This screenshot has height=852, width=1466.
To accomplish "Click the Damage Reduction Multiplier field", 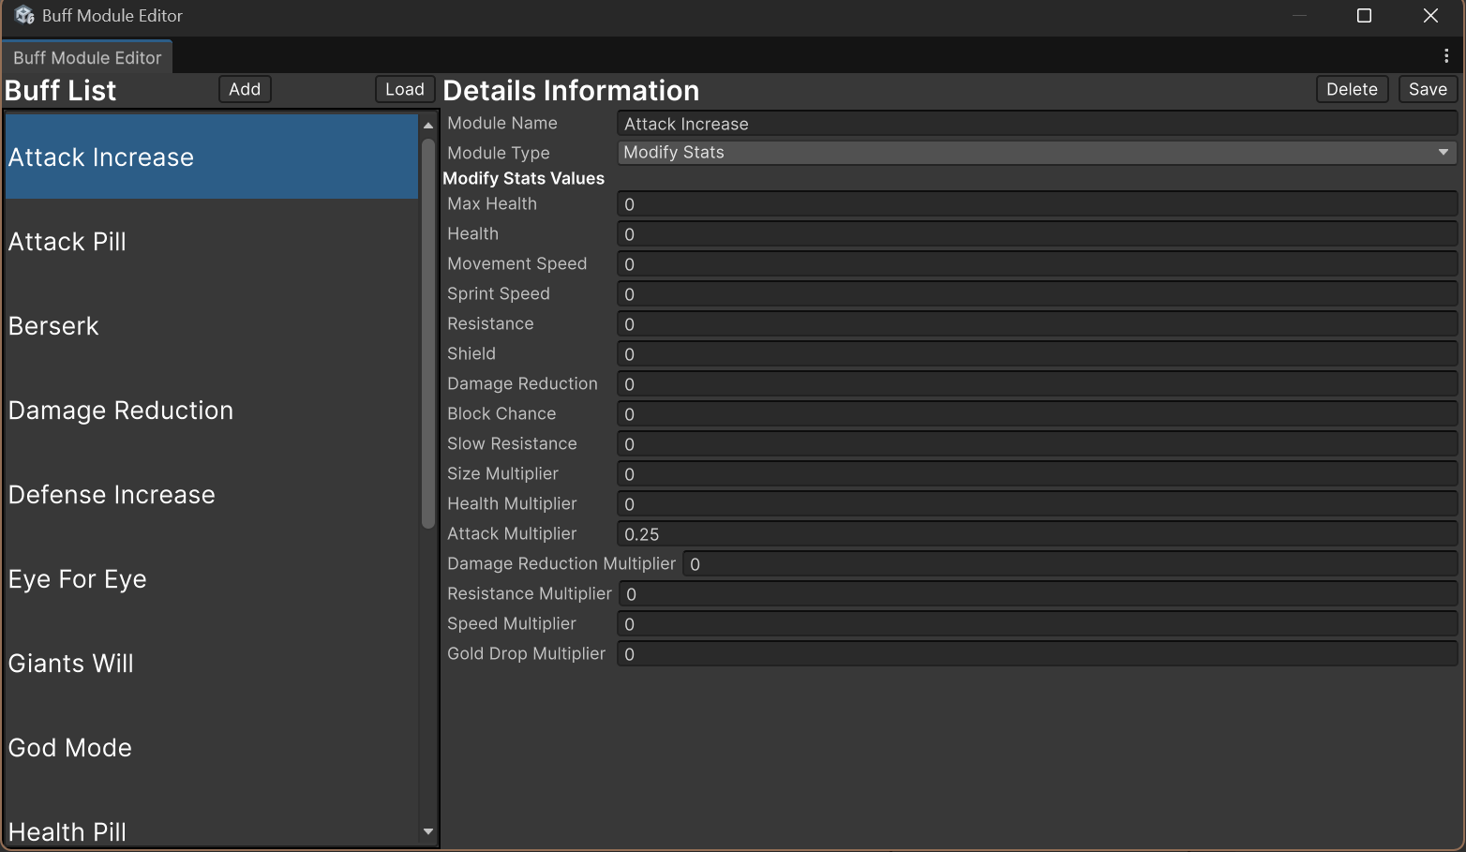I will 1070,564.
